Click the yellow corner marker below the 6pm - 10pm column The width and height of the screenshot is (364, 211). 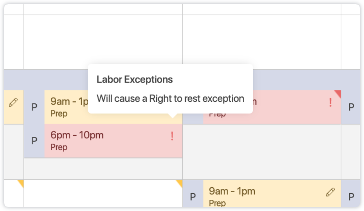tap(180, 183)
